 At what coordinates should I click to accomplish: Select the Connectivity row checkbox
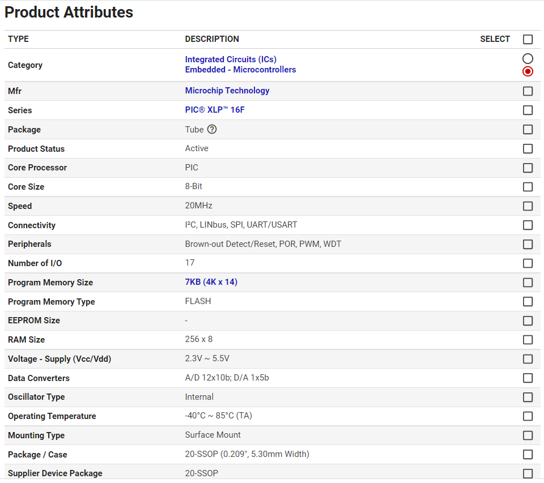528,225
